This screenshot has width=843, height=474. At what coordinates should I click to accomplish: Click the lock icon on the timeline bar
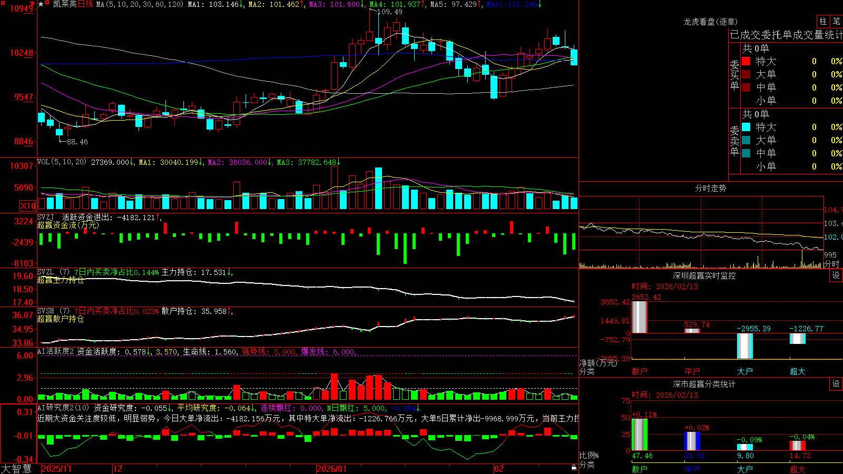pos(574,468)
